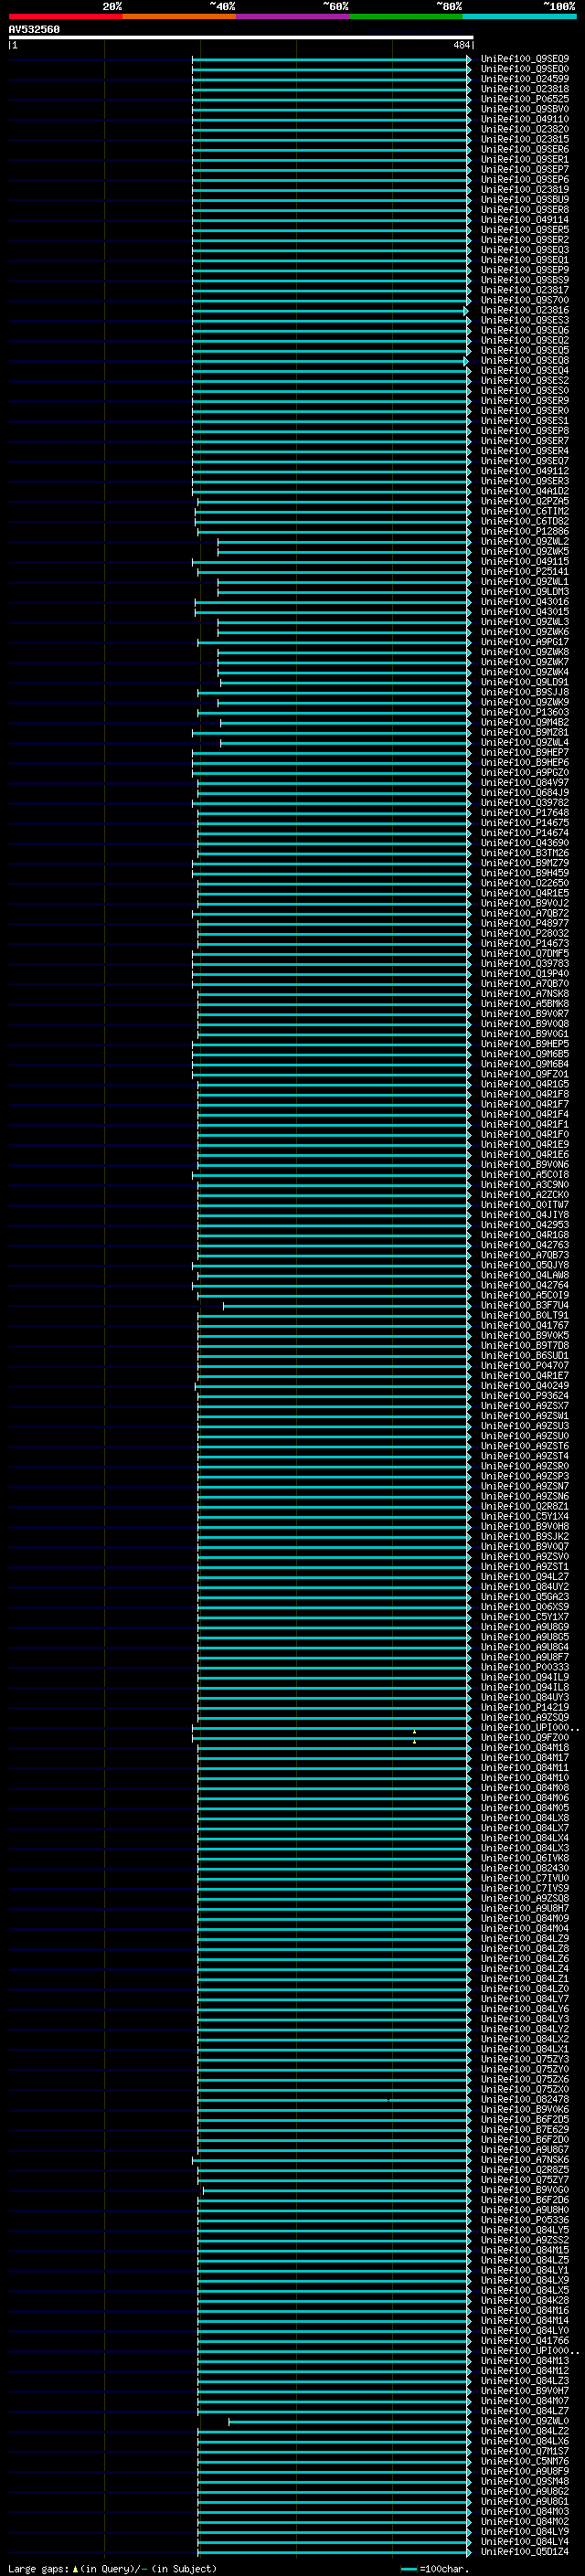The height and width of the screenshot is (2576, 585).
Task: Select label UniRef100_Q84LZ9
Action: (x=525, y=1939)
